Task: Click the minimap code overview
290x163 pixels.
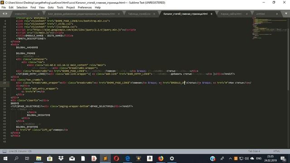Action: tap(270, 28)
